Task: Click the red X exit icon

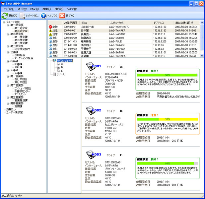Action: tap(62, 16)
